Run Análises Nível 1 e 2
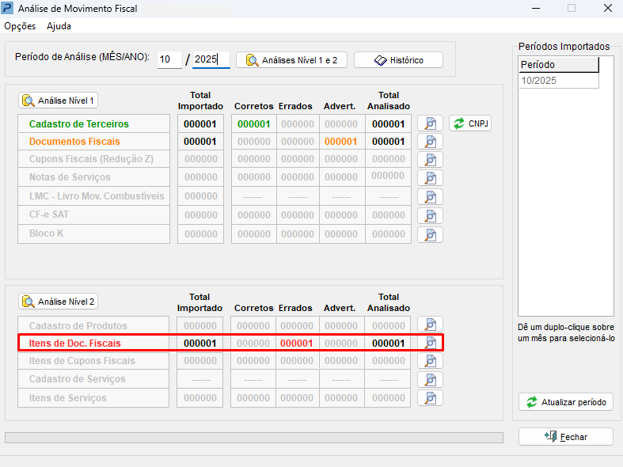 tap(291, 60)
